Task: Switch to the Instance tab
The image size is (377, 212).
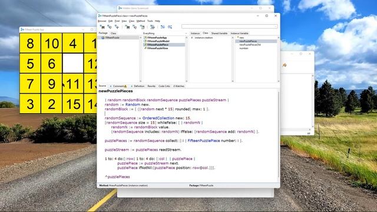Action: (195, 34)
